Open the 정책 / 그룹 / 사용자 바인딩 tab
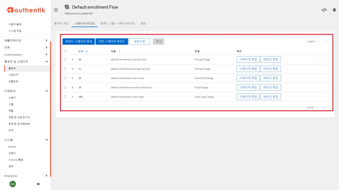This screenshot has width=339, height=190. click(x=118, y=23)
